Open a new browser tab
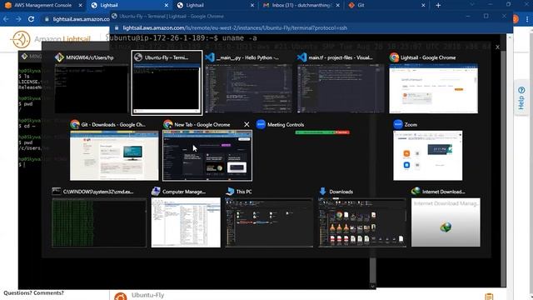This screenshot has width=533, height=300. (x=438, y=5)
